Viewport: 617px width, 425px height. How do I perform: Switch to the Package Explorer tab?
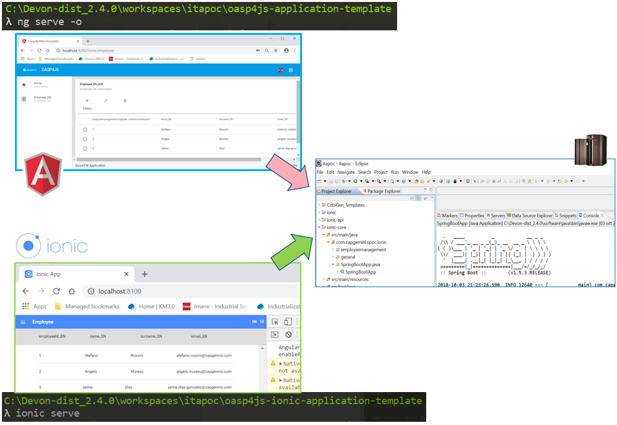pos(384,191)
